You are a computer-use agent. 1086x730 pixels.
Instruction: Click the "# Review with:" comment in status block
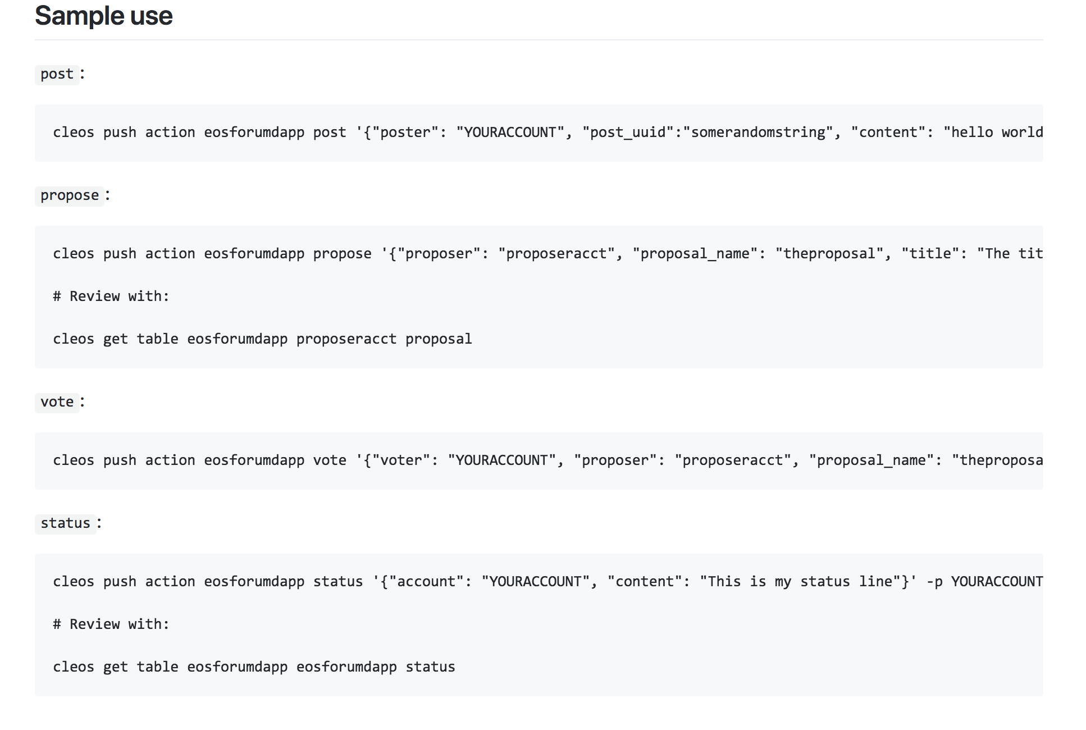(111, 624)
